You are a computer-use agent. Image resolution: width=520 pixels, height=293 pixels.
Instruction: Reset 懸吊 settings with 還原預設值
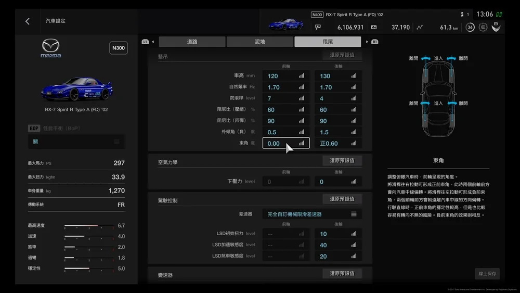click(342, 55)
